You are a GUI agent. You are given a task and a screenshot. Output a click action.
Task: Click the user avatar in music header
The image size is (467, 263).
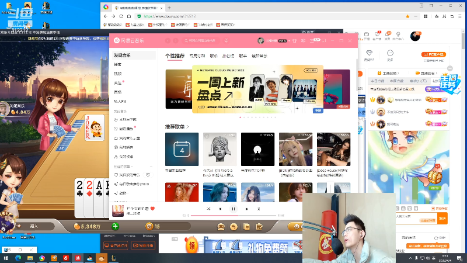click(x=260, y=40)
